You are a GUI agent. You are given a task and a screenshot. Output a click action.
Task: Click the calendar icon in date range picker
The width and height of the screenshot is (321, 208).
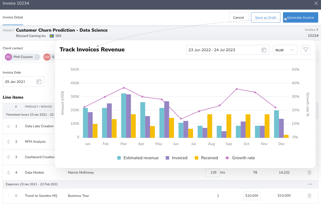[264, 50]
